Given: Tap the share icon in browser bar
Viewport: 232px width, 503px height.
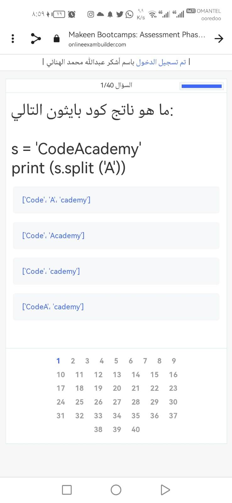Looking at the screenshot, I should (x=36, y=39).
